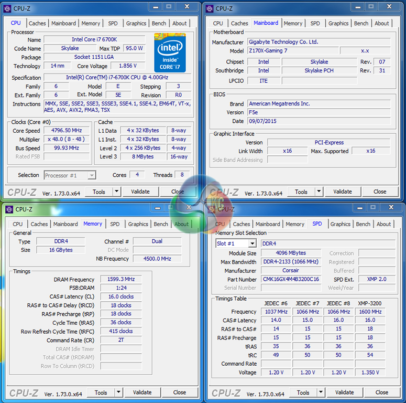Image resolution: width=406 pixels, height=403 pixels.
Task: Select SPD tab in Memory window
Action: [115, 224]
